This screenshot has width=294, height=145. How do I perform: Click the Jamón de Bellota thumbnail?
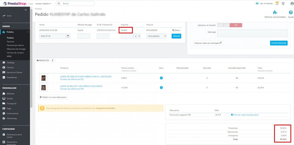tap(44, 87)
